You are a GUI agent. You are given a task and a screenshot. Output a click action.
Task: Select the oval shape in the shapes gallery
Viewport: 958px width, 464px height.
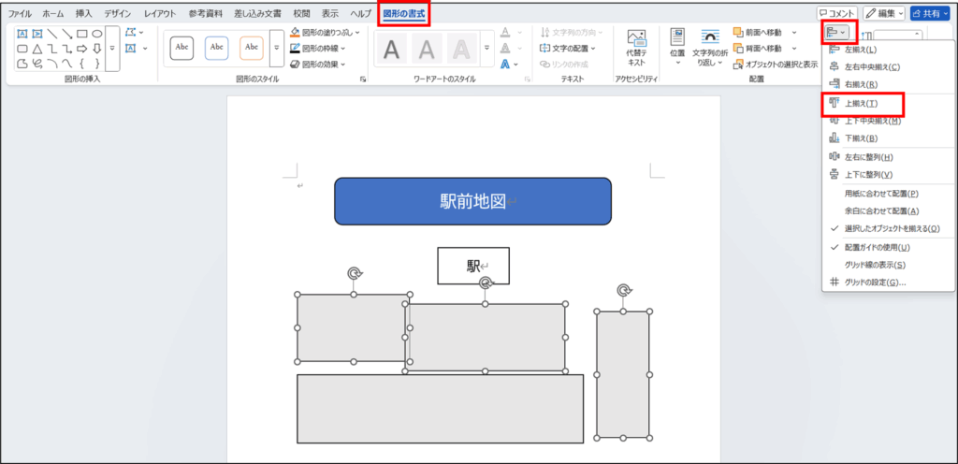point(96,34)
